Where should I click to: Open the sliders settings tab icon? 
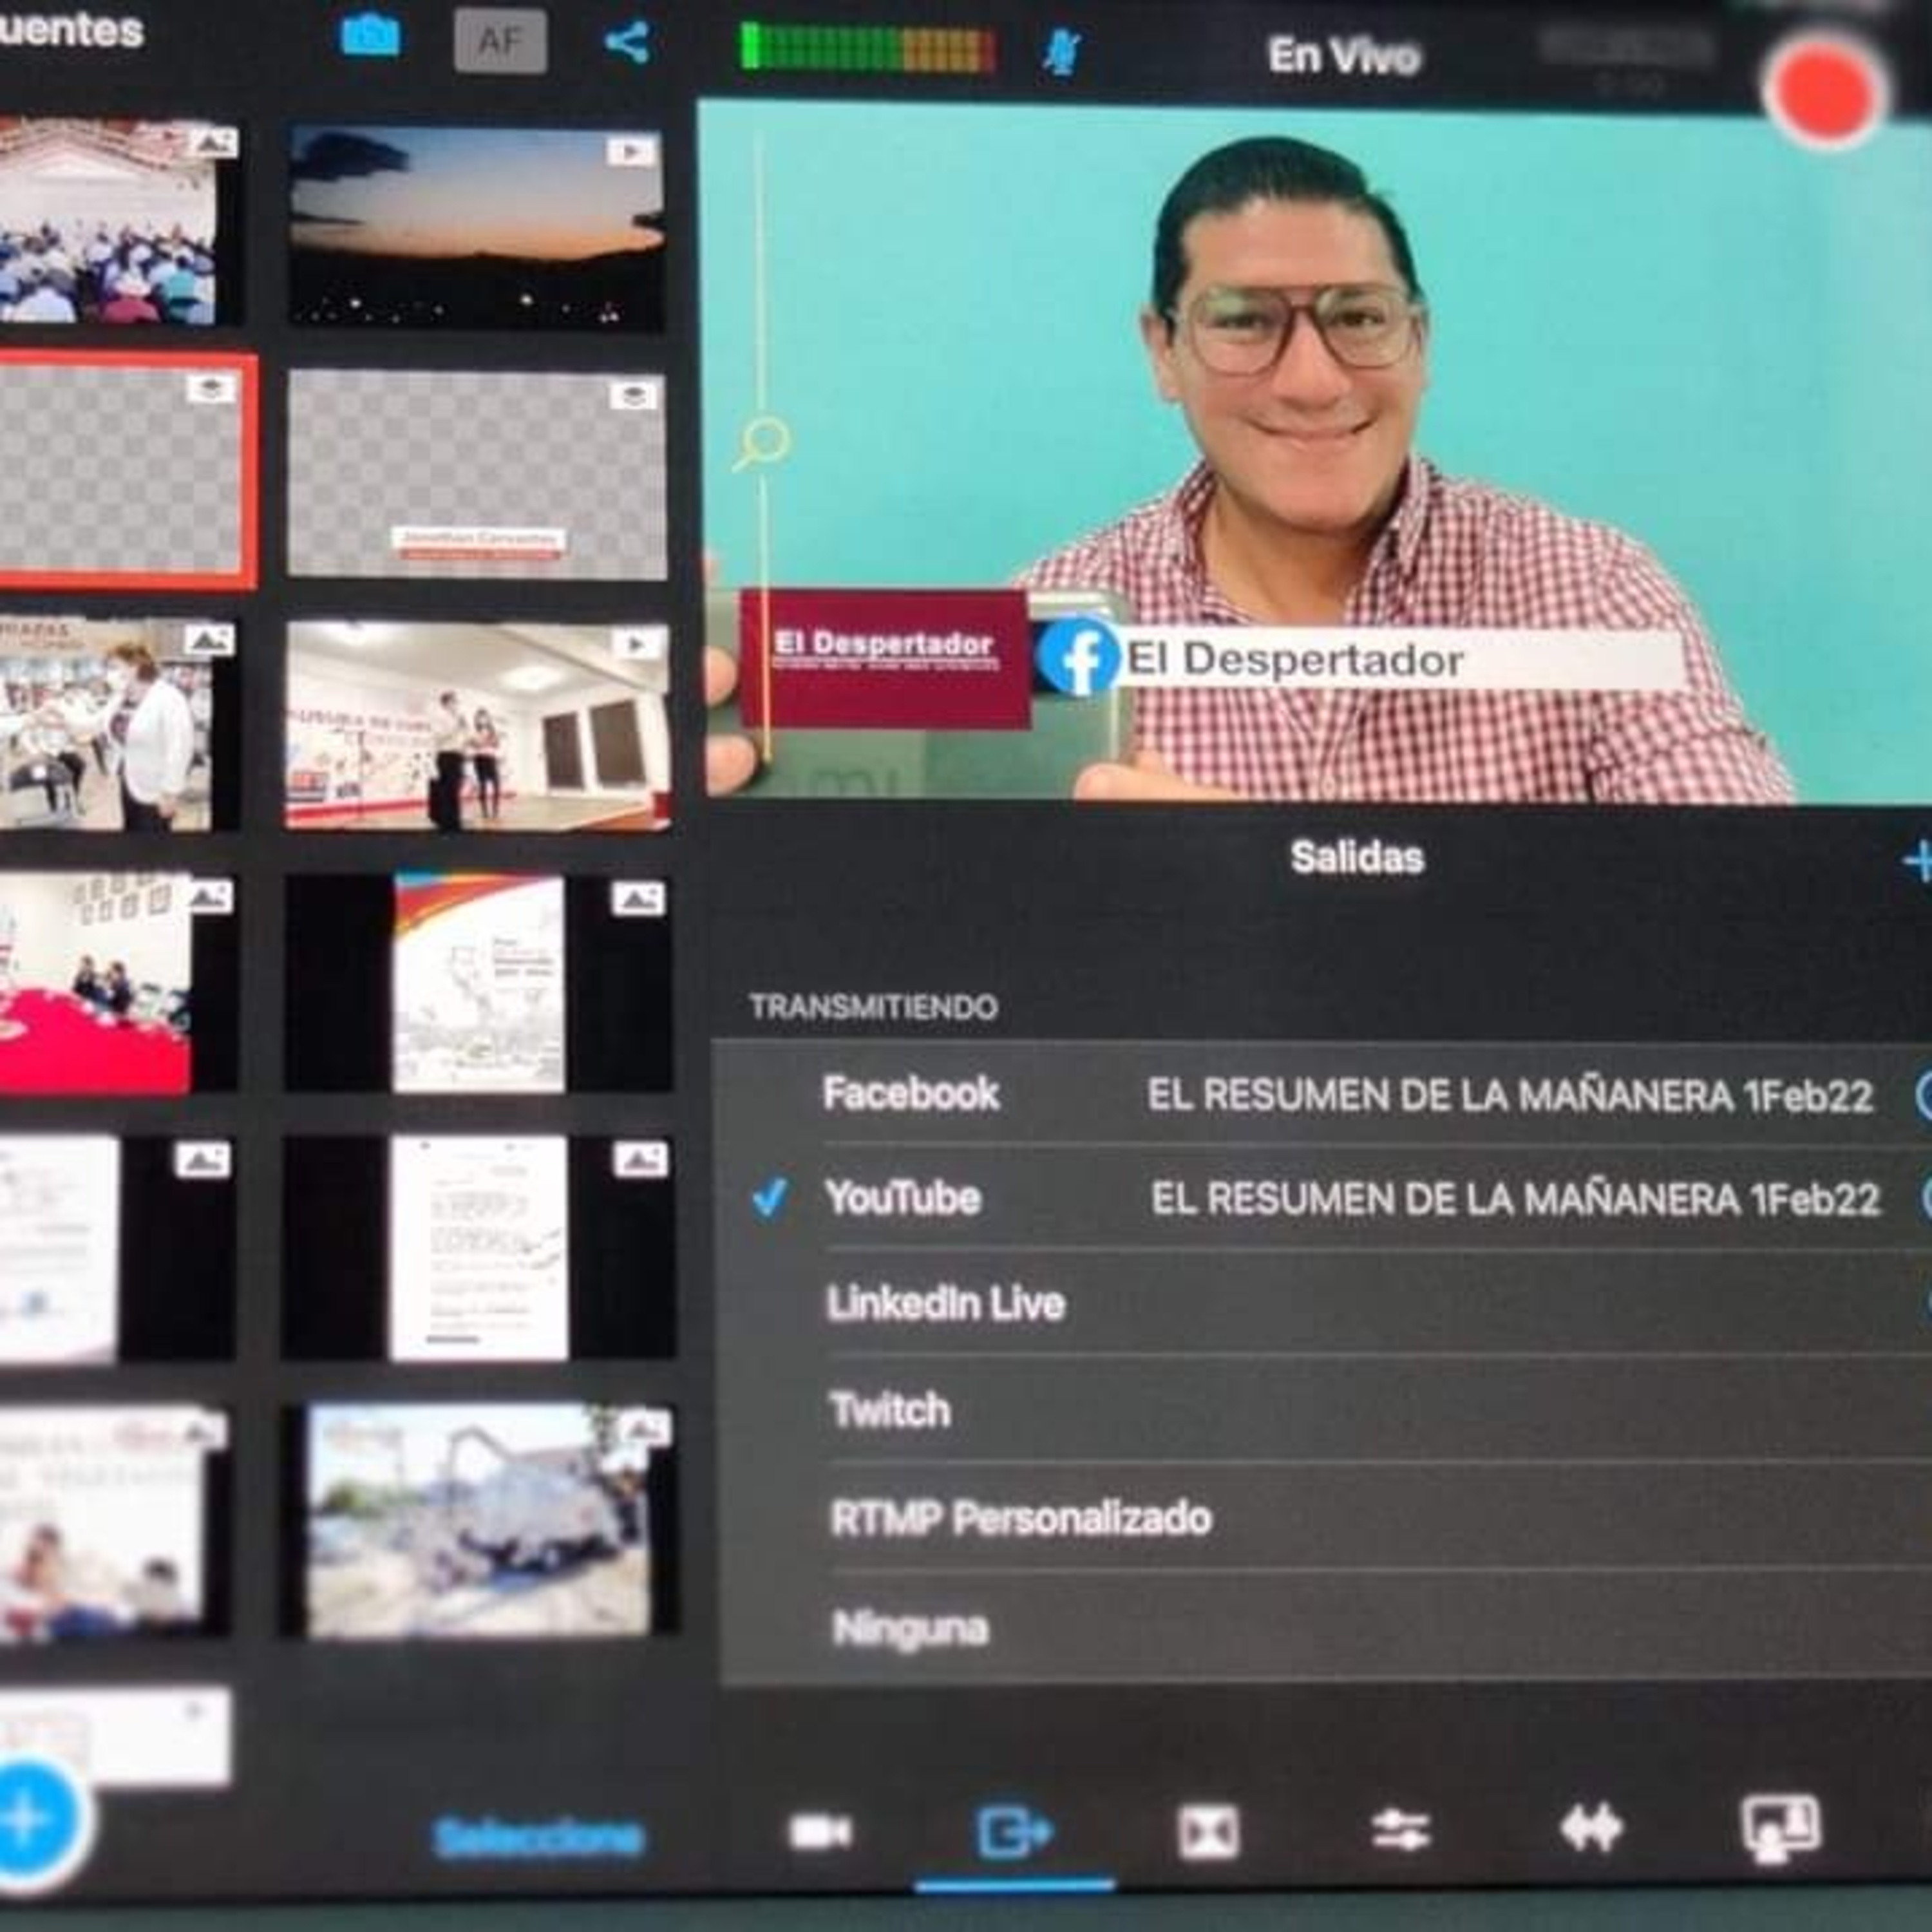[1400, 1831]
